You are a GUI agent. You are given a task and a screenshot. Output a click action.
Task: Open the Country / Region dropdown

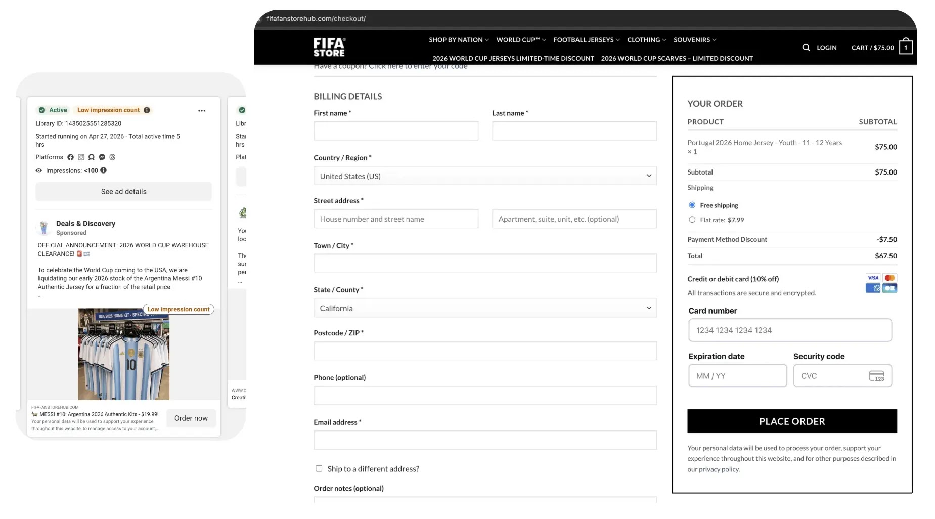coord(485,176)
